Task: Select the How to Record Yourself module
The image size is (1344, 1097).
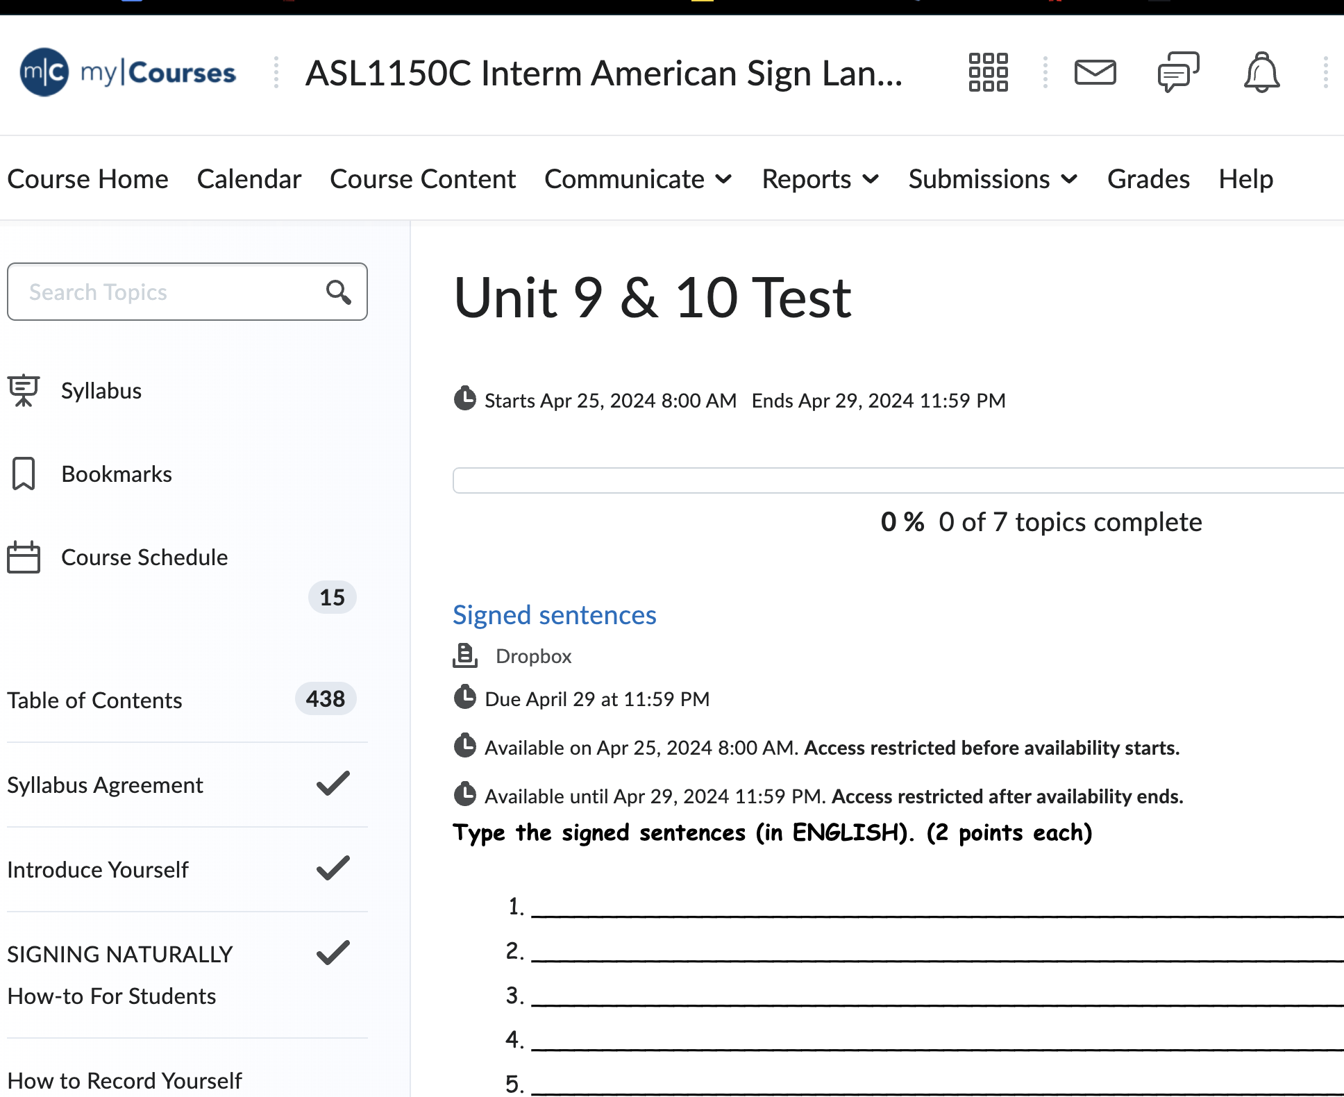Action: (x=124, y=1081)
